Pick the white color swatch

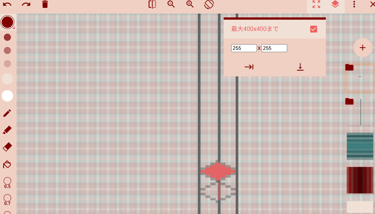click(7, 96)
